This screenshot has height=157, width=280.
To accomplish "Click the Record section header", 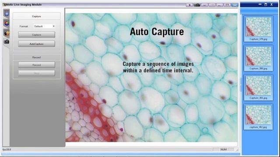I will coord(36,57).
